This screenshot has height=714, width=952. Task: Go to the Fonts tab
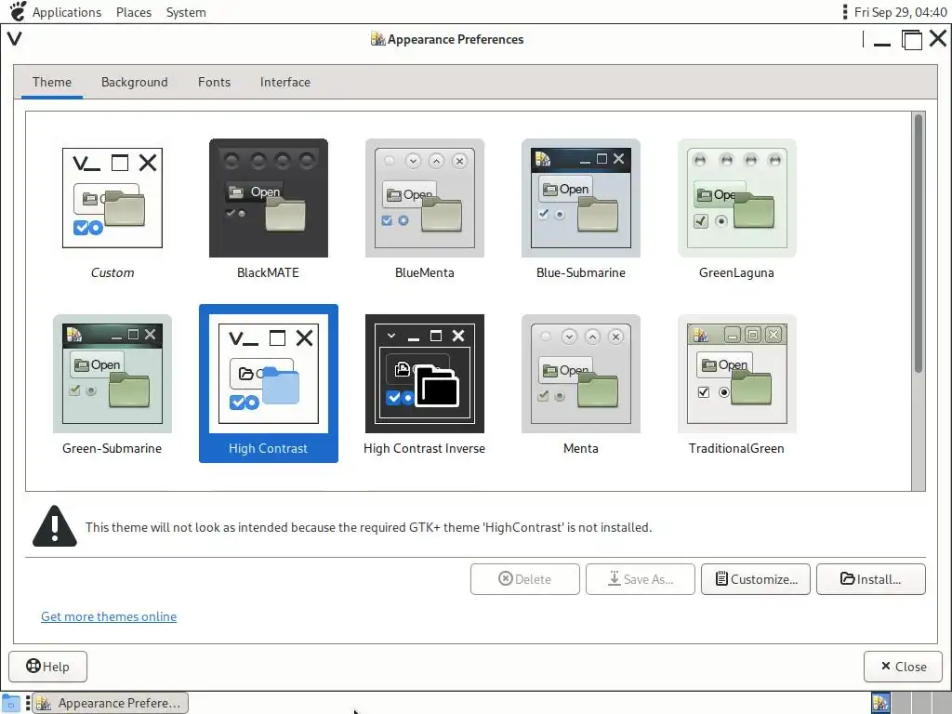coord(214,82)
